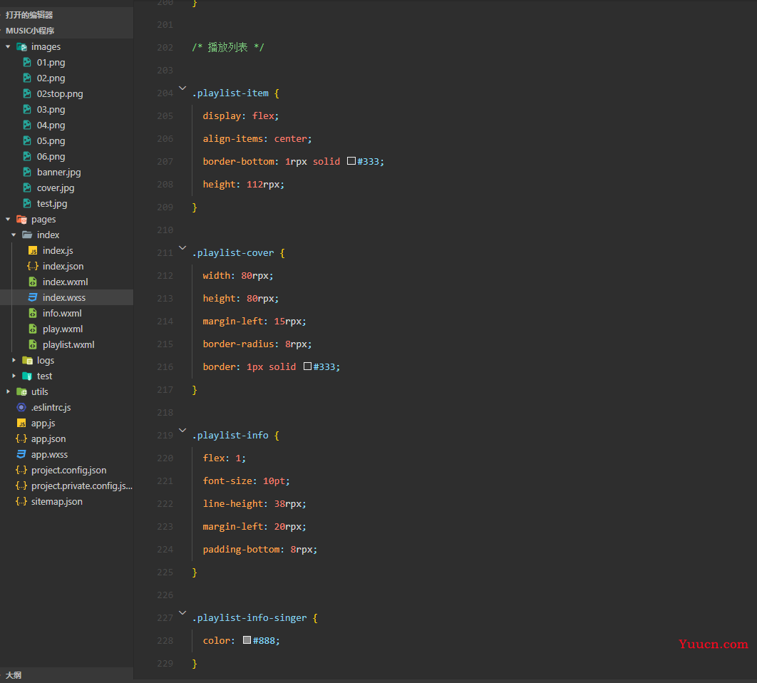Viewport: 757px width, 683px height.
Task: Click the play.wxml file icon
Action: coord(33,329)
